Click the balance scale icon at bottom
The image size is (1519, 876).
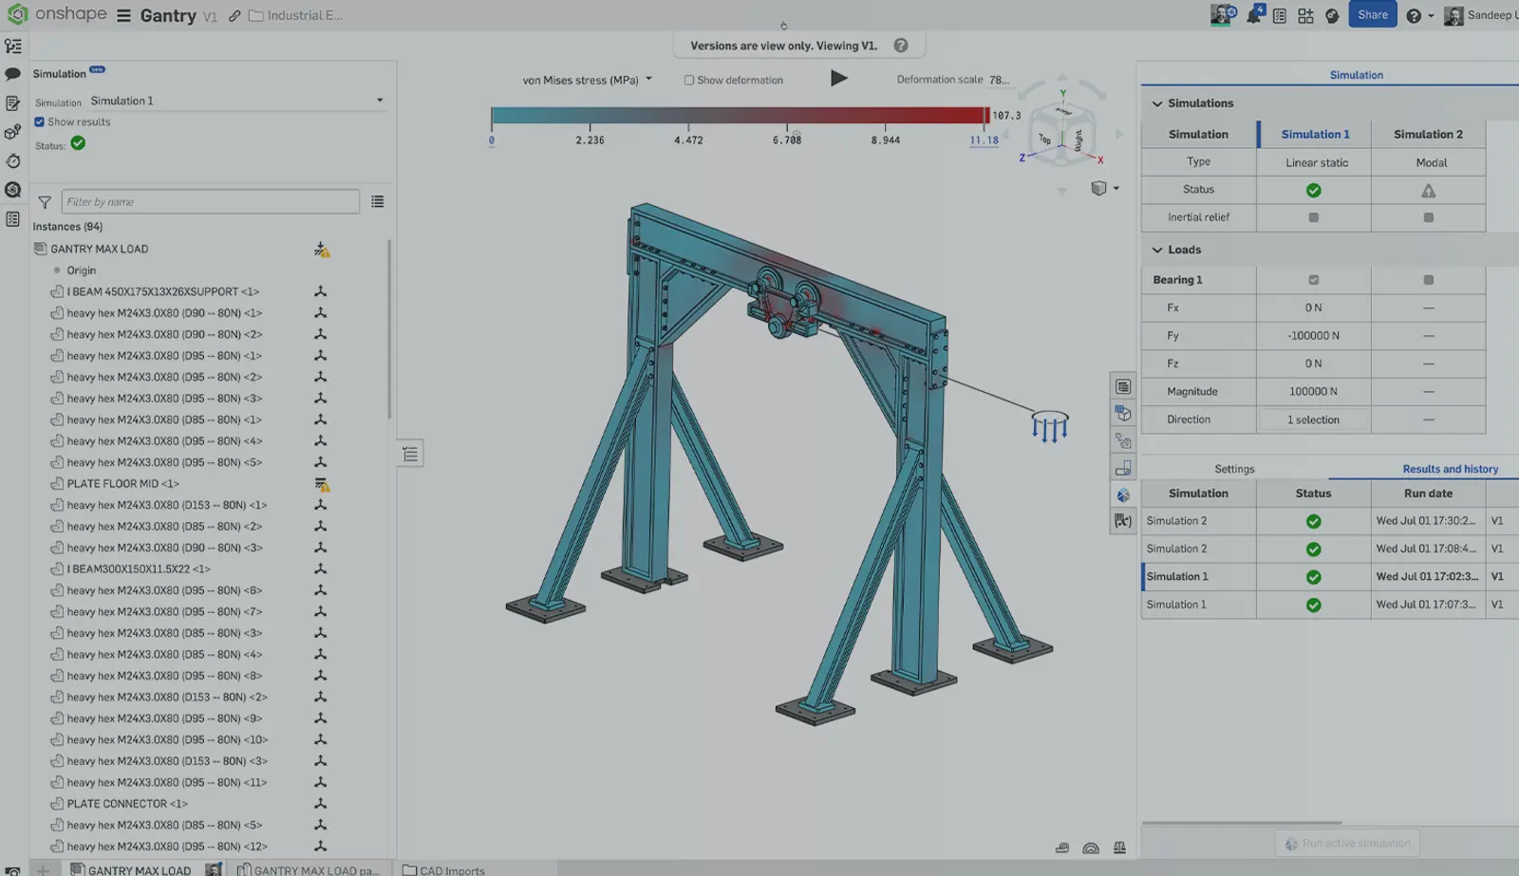[x=1119, y=848]
